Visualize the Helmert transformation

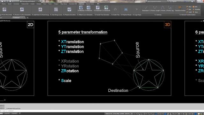[196, 9]
